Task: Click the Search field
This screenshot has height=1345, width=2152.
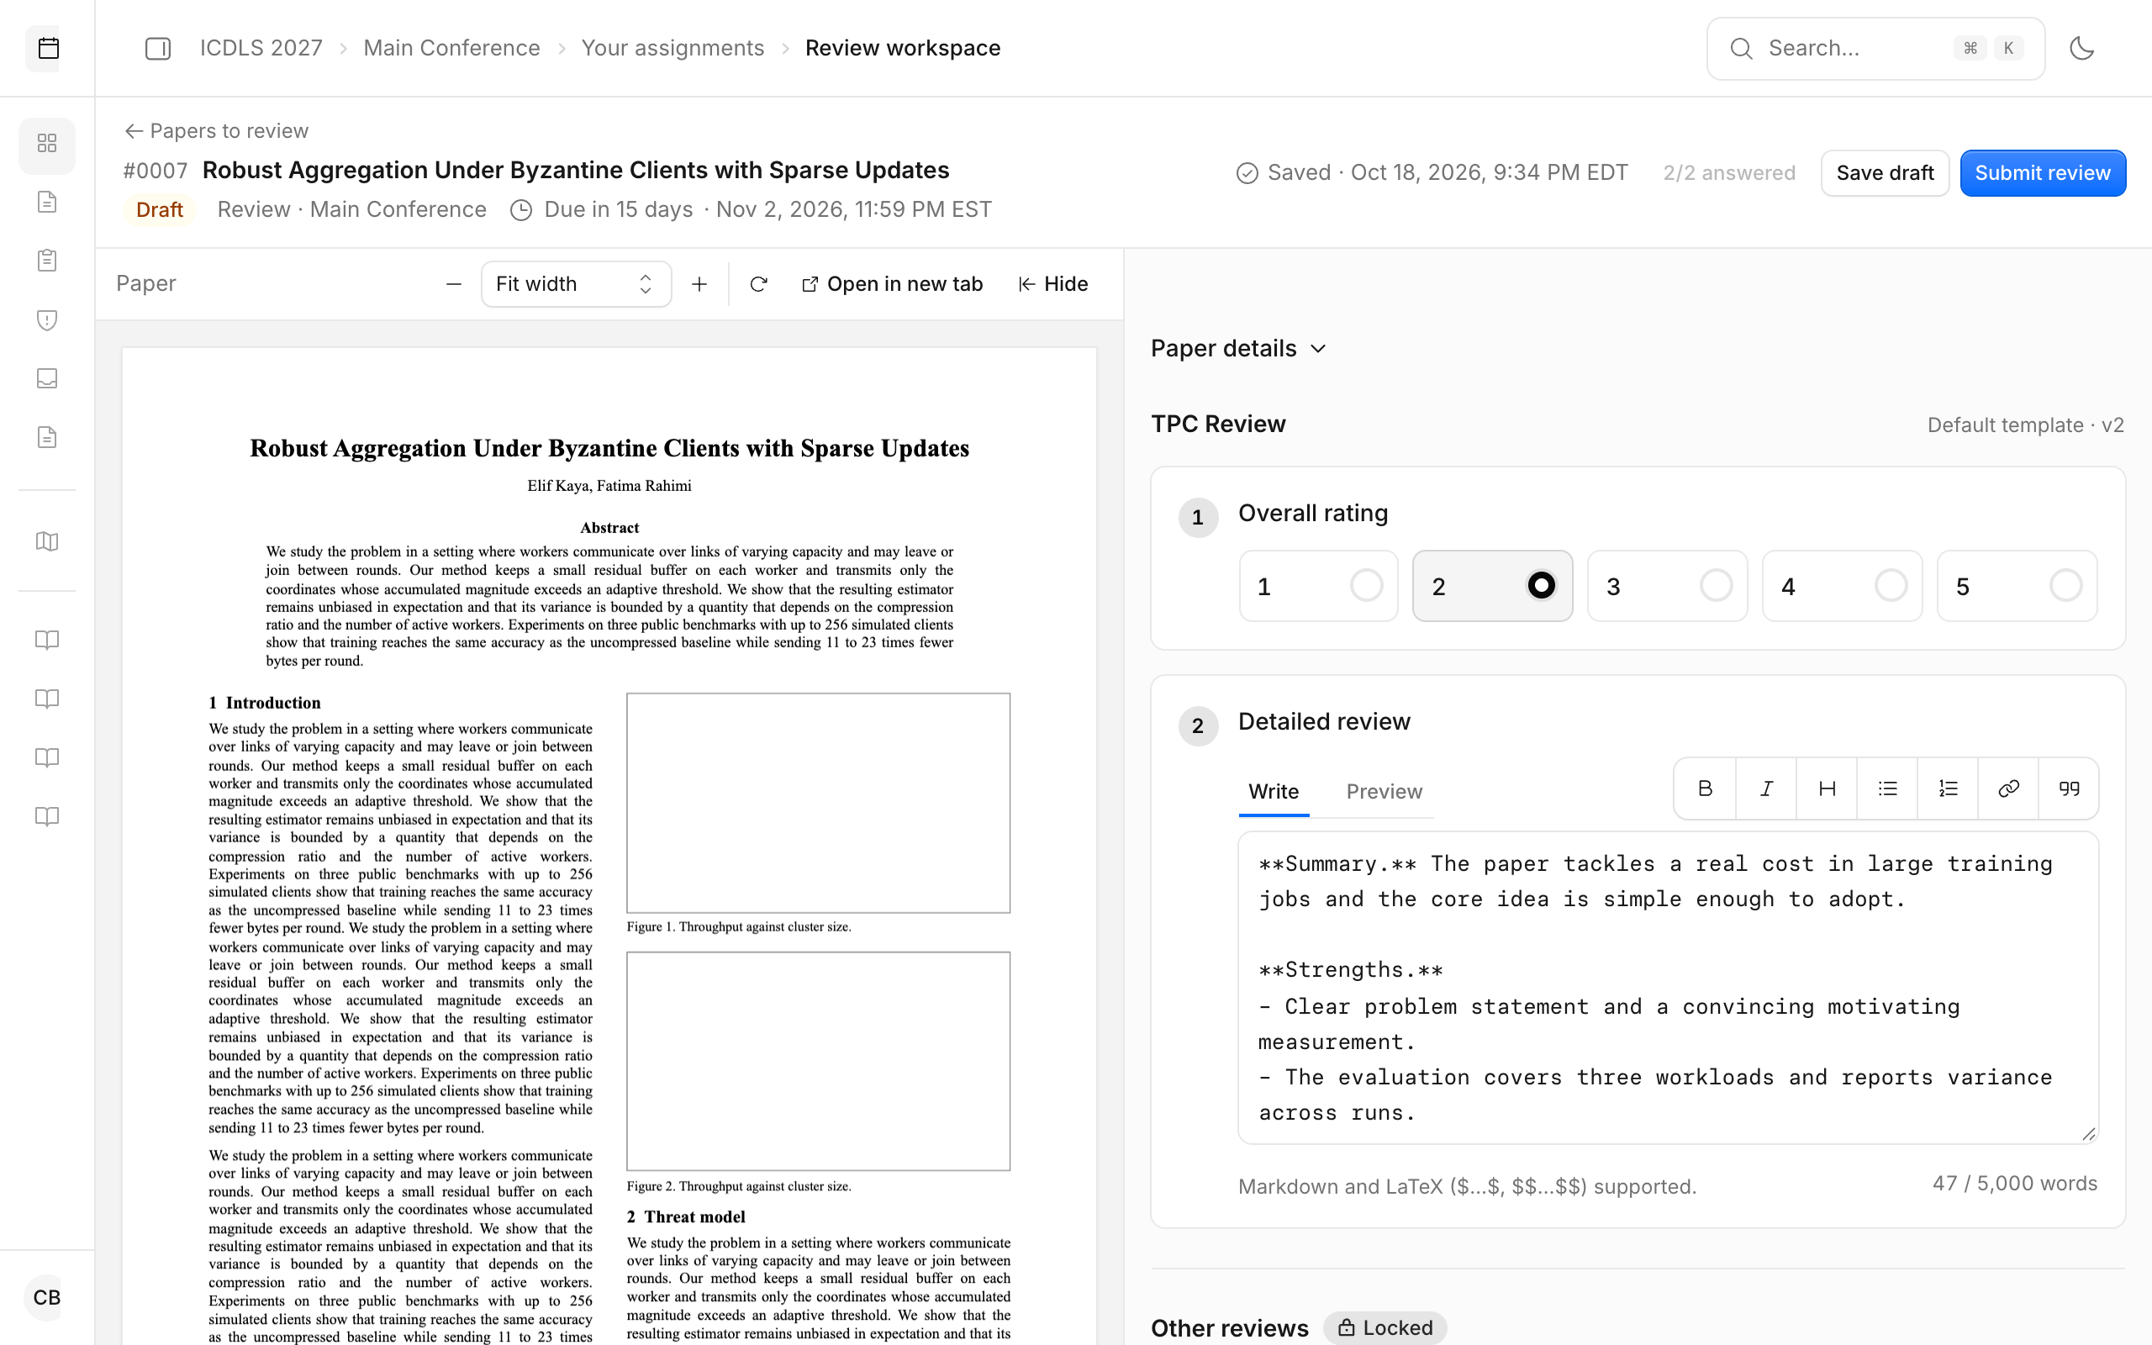Action: pos(1875,48)
